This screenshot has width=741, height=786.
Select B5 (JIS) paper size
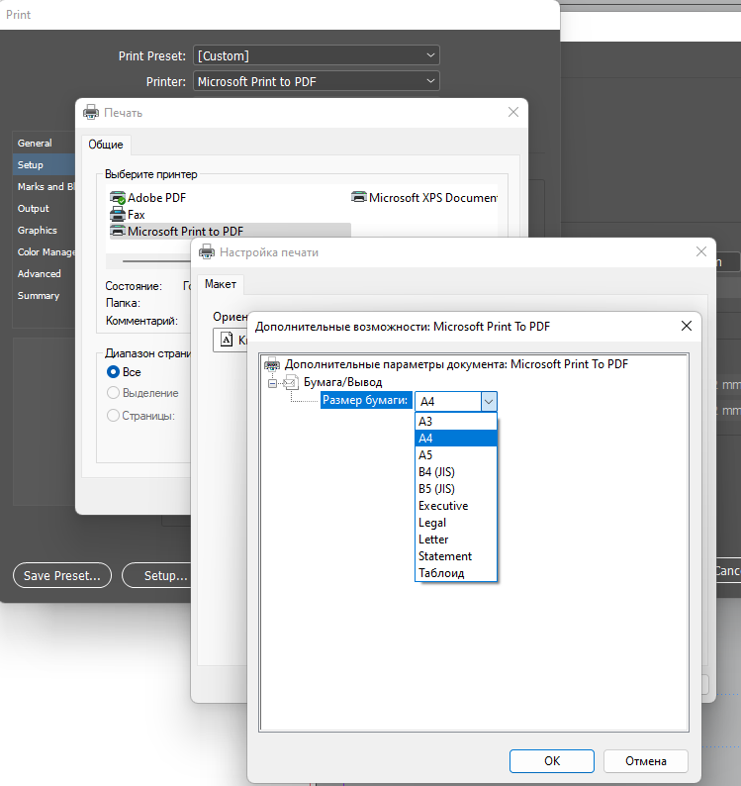[456, 489]
